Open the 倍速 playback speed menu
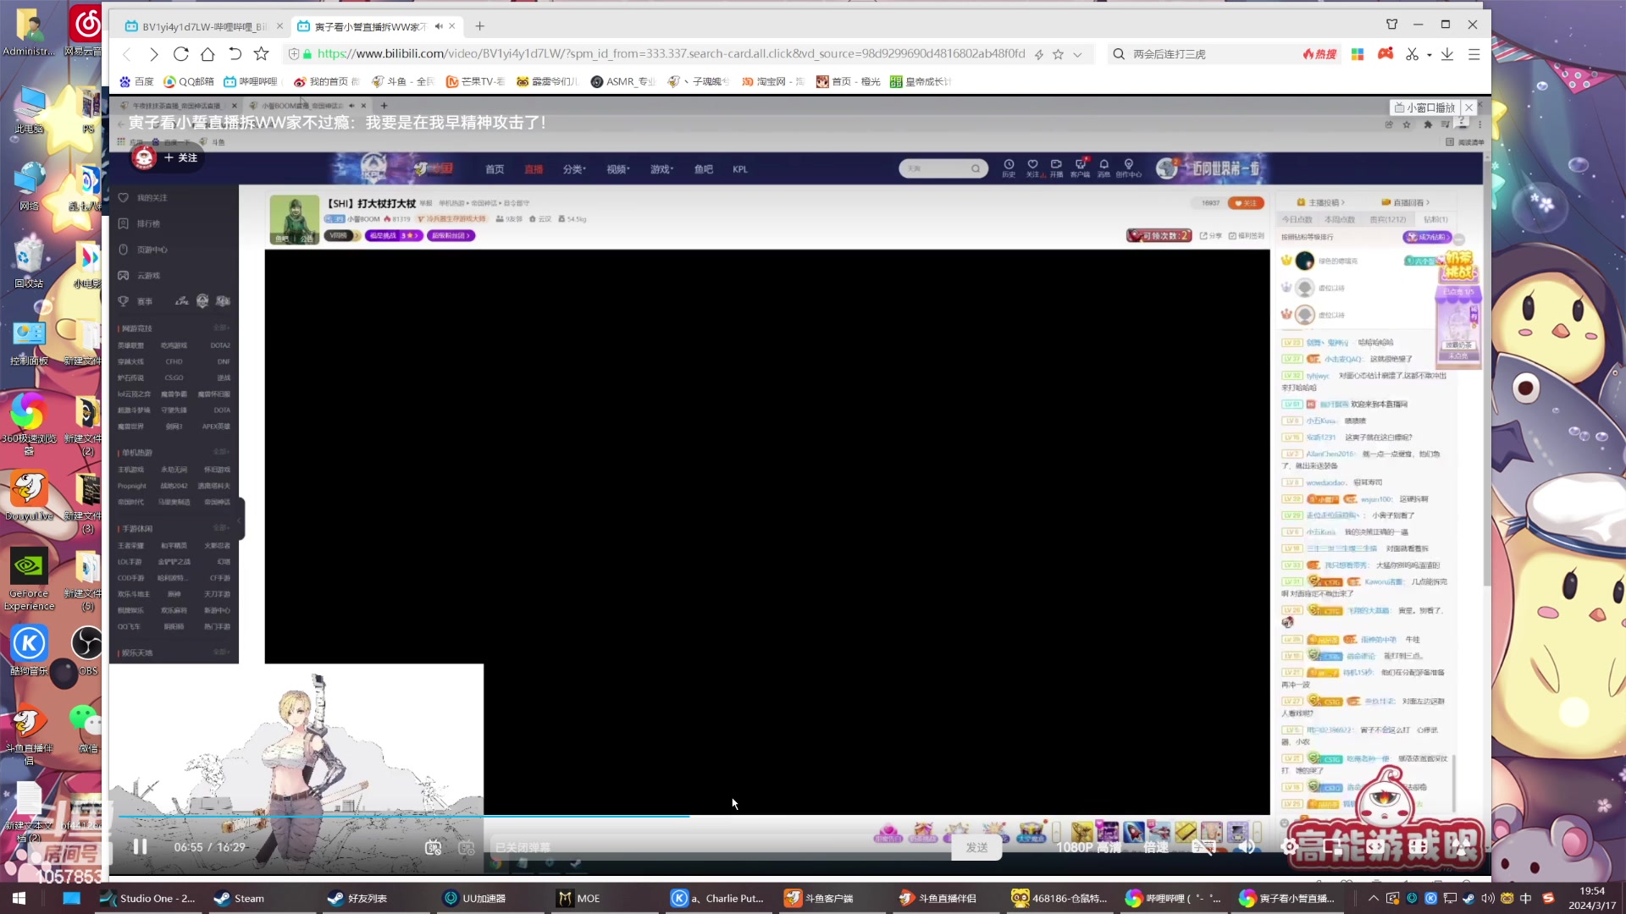1626x914 pixels. [x=1156, y=847]
